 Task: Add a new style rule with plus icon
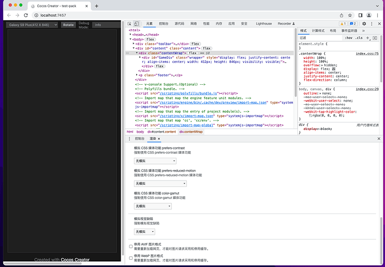pos(368,38)
